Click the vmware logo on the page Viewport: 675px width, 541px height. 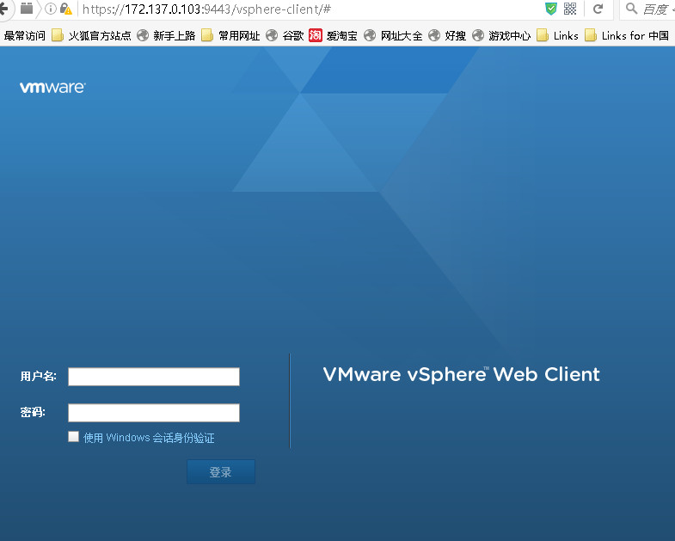52,88
